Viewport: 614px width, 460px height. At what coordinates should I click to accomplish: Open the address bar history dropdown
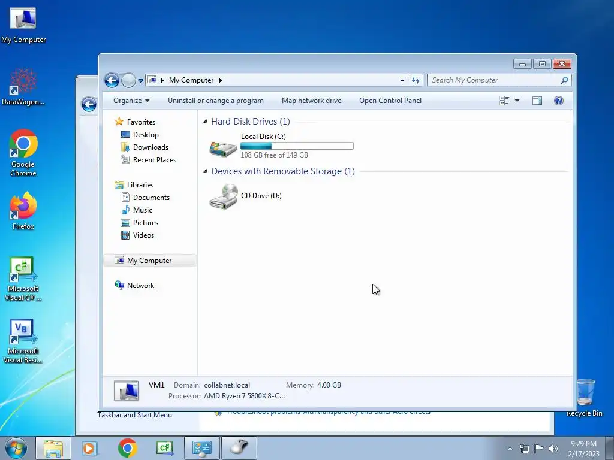pos(402,81)
